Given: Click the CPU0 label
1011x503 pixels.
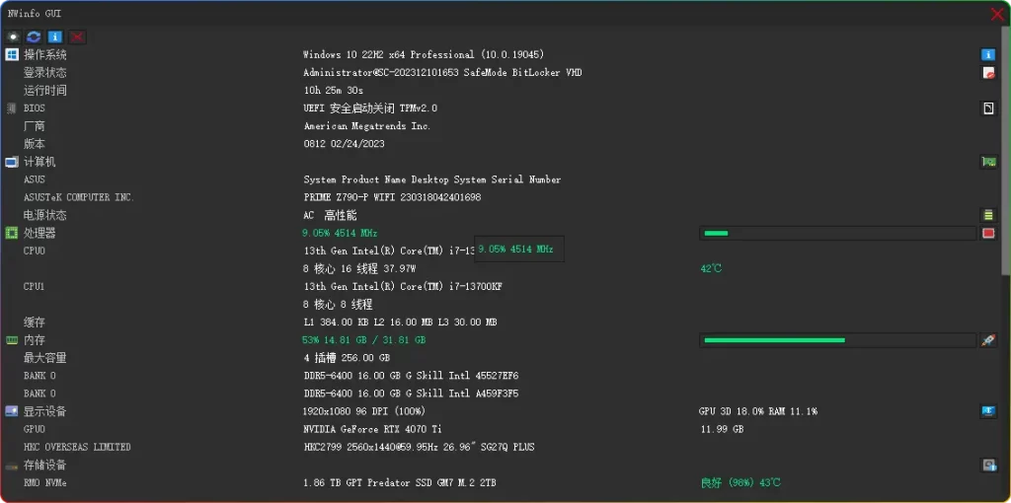Looking at the screenshot, I should coord(35,251).
